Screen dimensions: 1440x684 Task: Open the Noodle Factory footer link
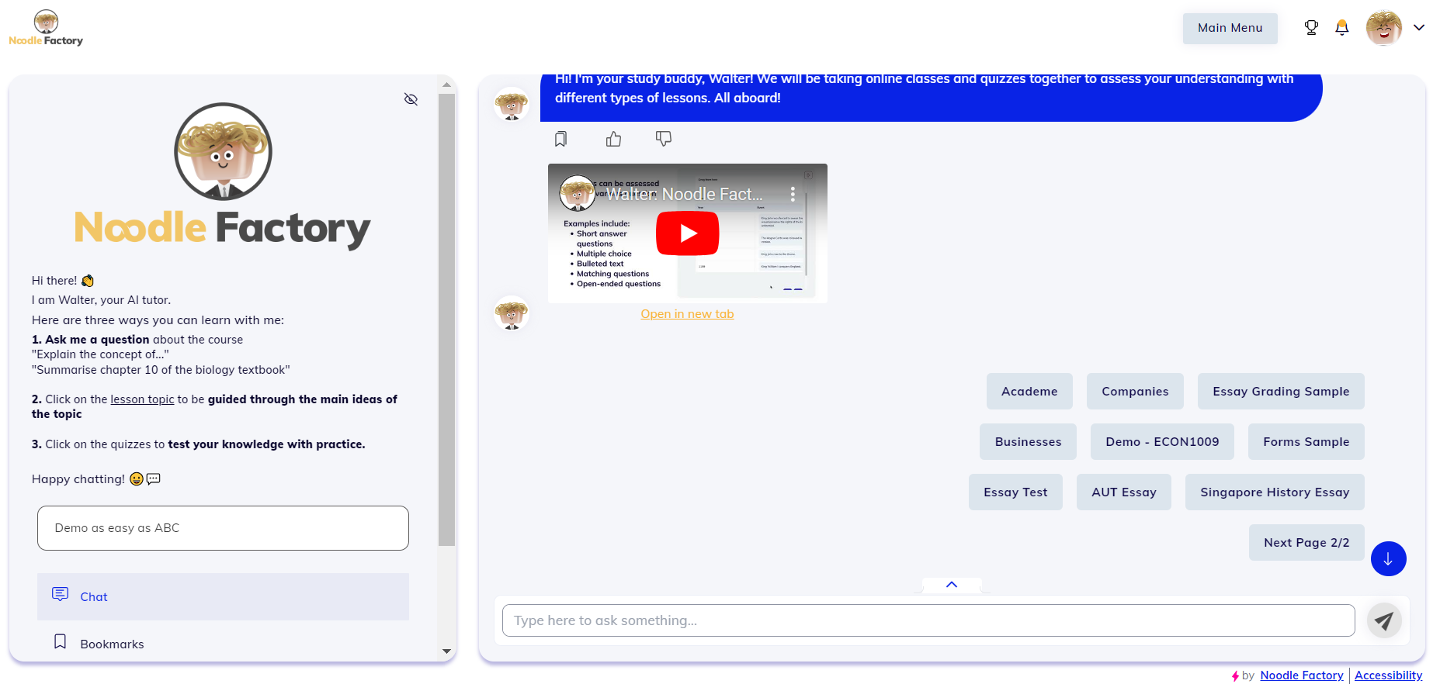click(x=1302, y=675)
